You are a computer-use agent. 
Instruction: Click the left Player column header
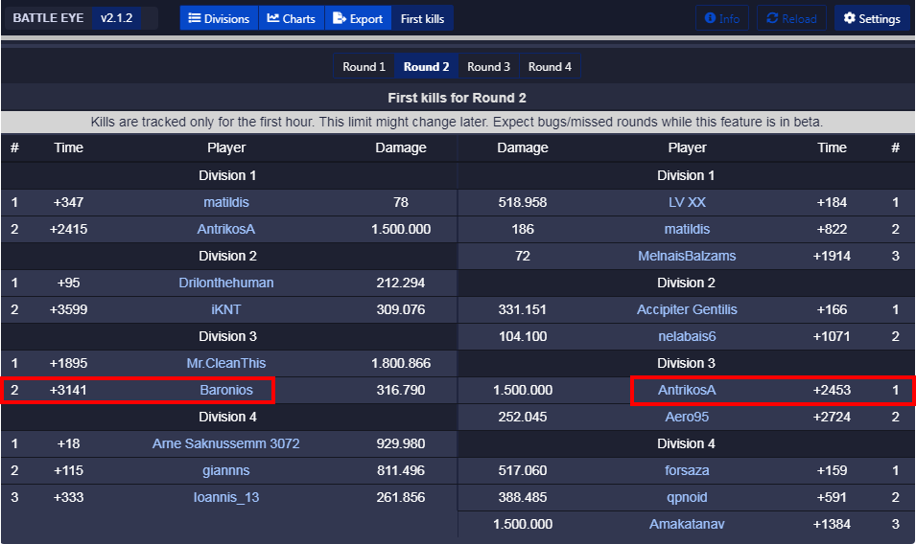226,148
